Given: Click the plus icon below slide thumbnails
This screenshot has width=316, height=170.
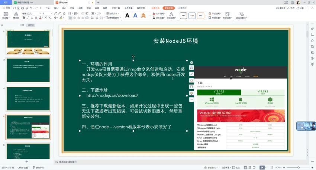Looking at the screenshot, I should tap(27, 161).
